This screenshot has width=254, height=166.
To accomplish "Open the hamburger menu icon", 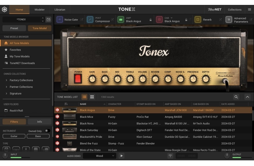I will point(249,9).
